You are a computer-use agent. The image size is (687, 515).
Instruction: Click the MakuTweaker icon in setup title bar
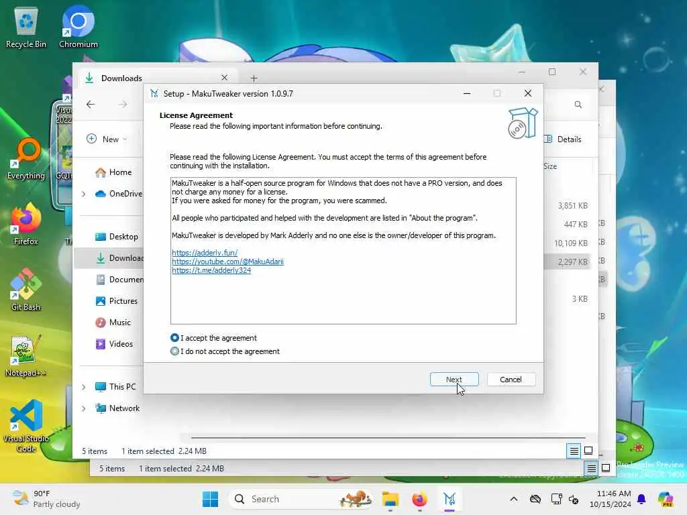coord(154,93)
